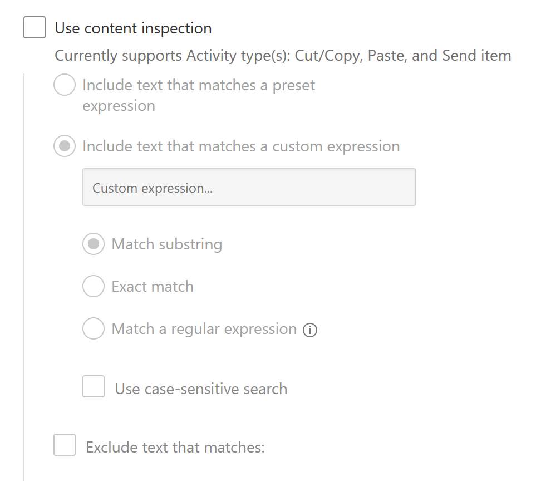
Task: Check the Exclude text that matches box
Action: [x=65, y=445]
